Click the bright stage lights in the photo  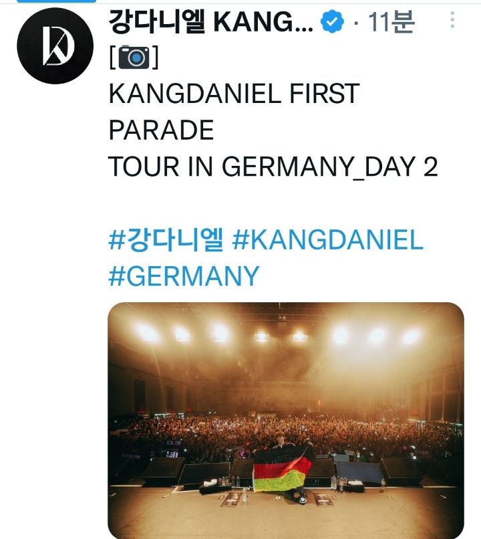[x=220, y=332]
